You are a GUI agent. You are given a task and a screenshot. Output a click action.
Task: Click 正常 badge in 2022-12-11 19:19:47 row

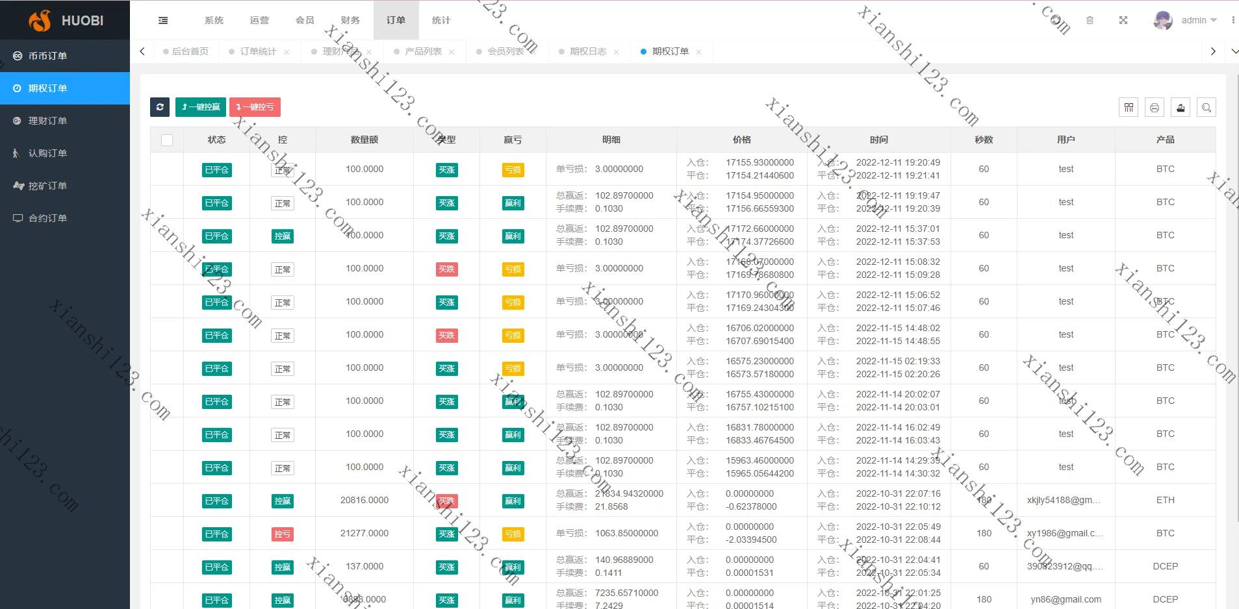click(x=283, y=203)
